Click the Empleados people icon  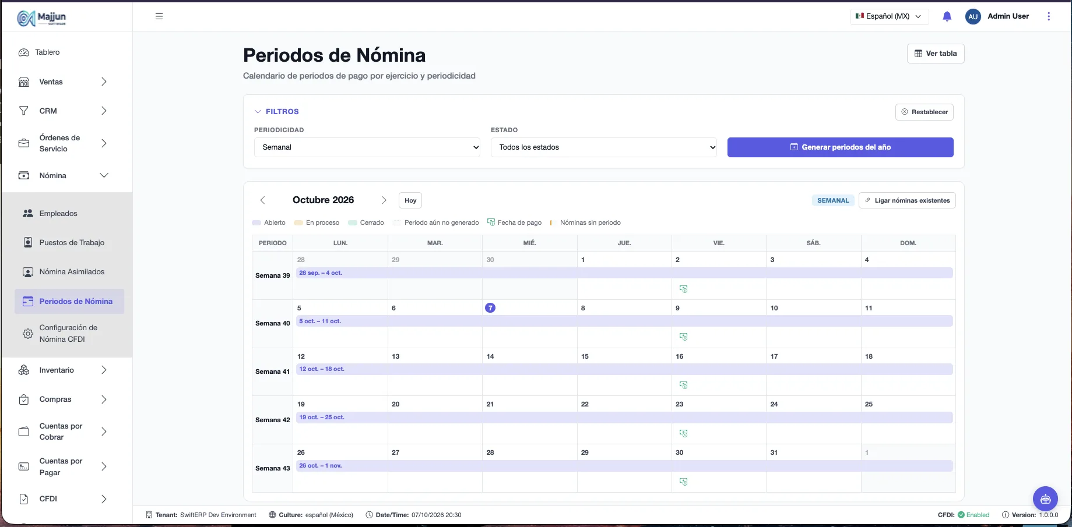(27, 213)
